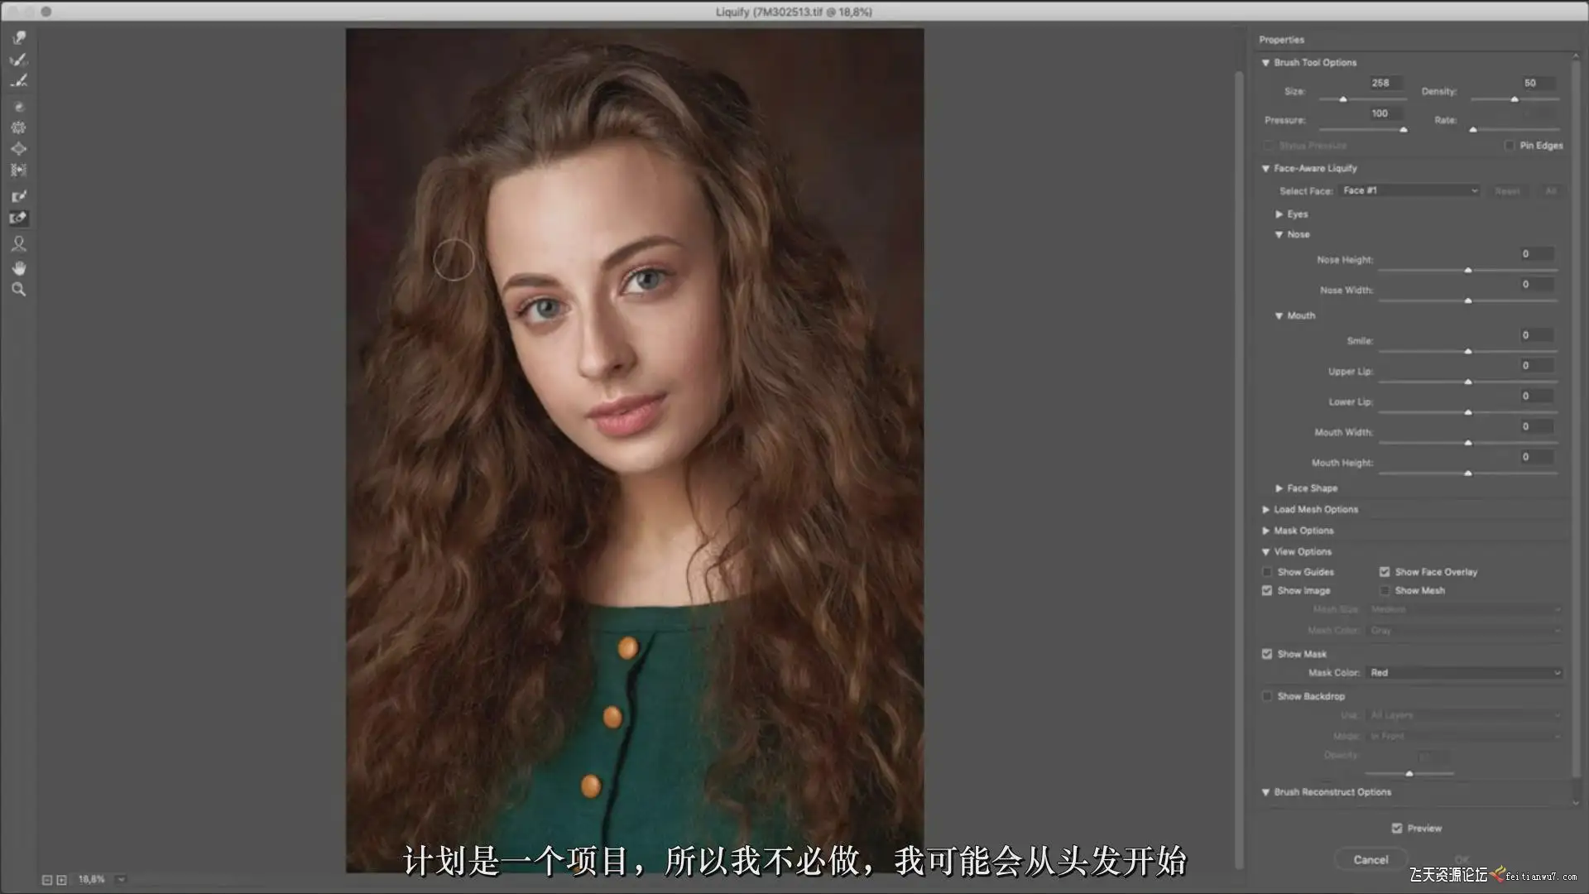Uncheck Show Face Overlay
Screen dimensions: 1589x894
(1385, 572)
